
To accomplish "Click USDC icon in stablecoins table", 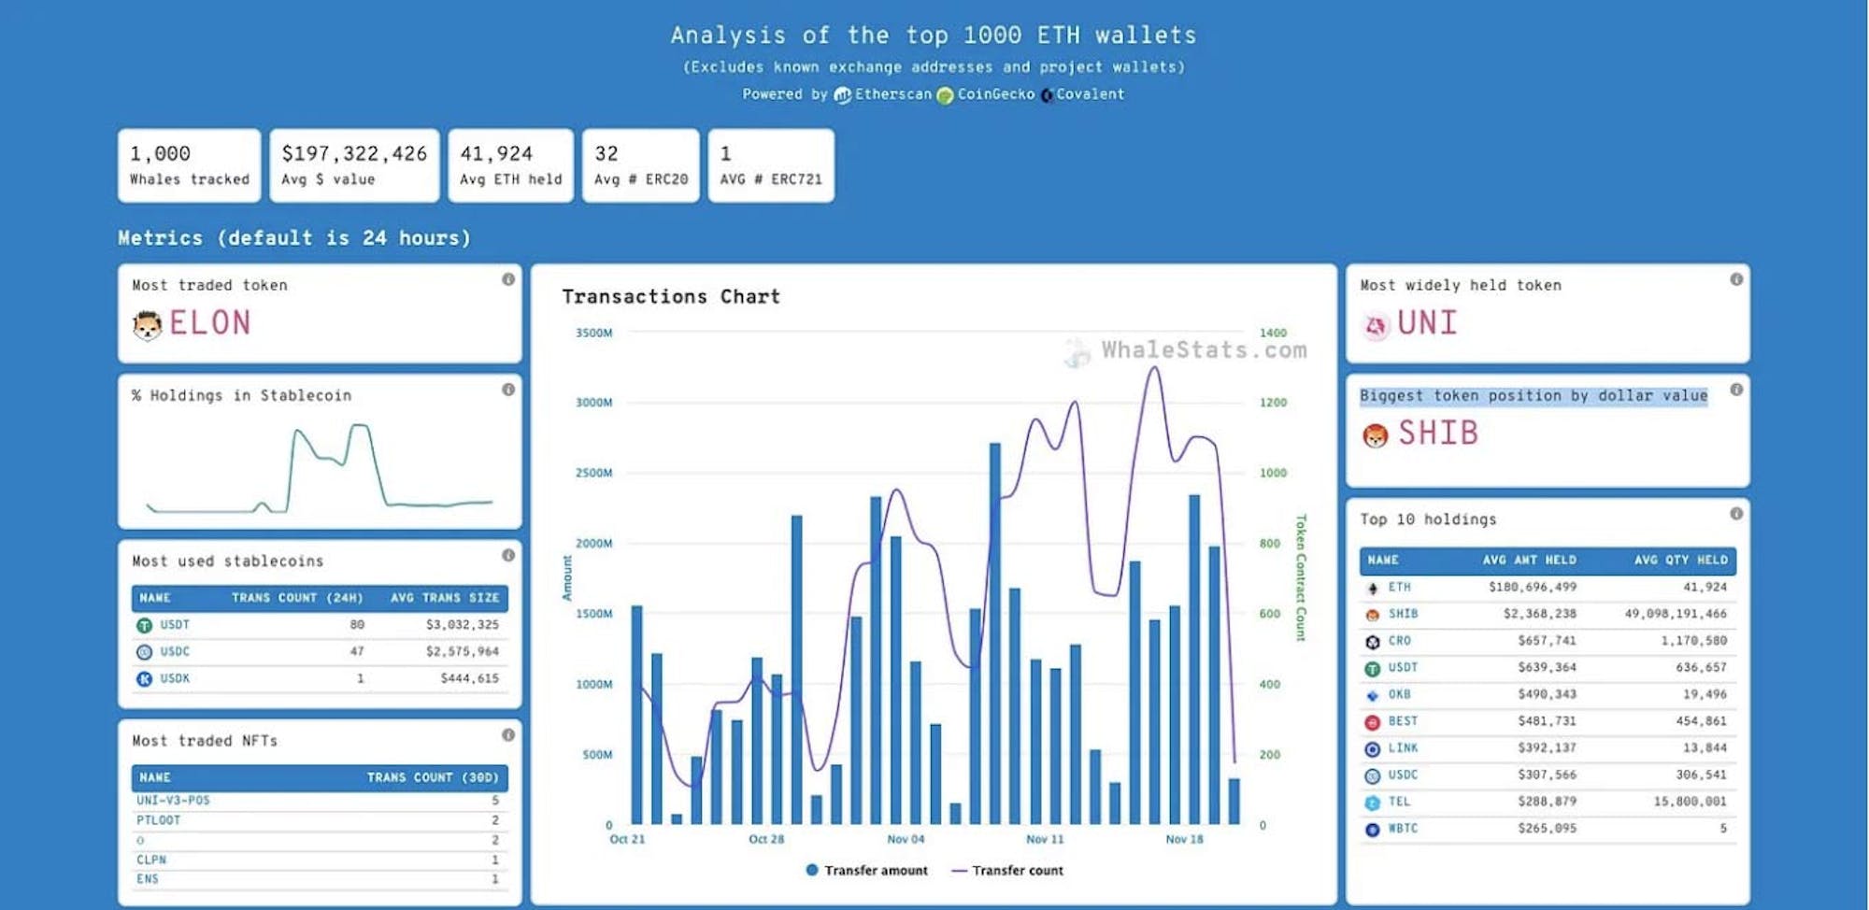I will coord(144,652).
